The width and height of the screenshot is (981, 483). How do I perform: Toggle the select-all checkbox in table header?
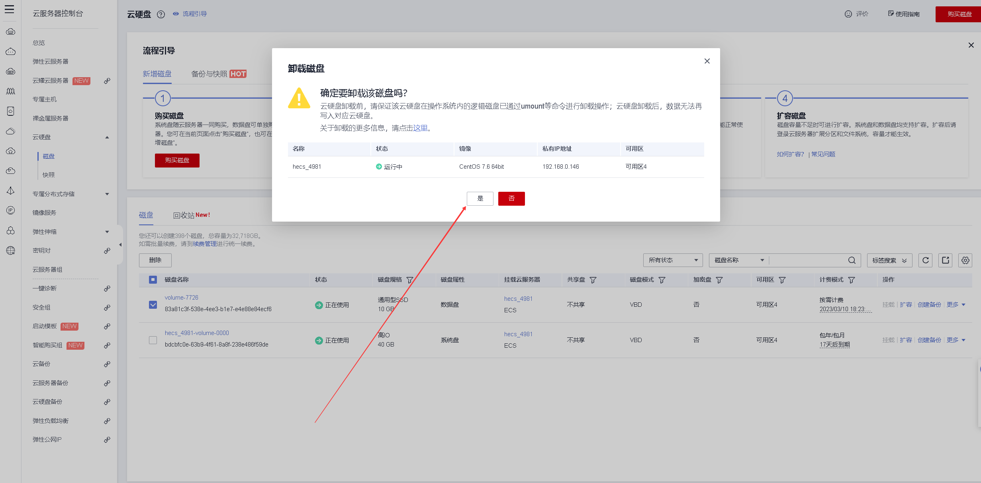[153, 280]
